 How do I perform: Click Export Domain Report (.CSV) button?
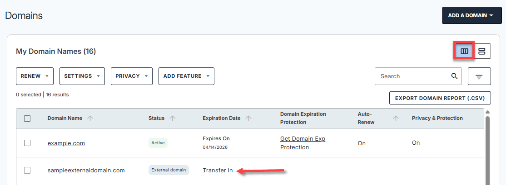tap(440, 98)
